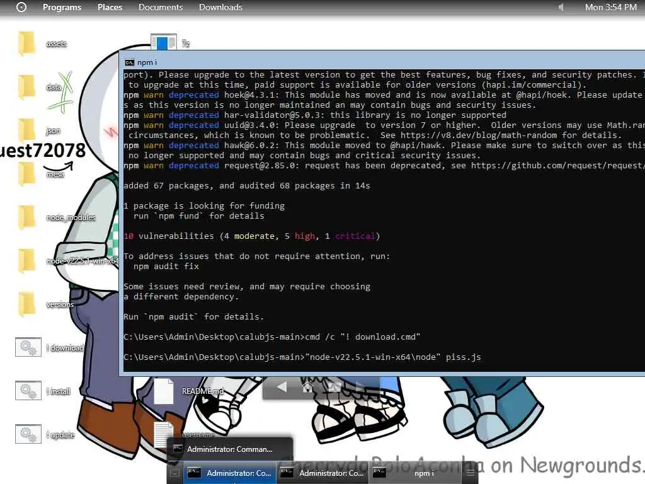Open the taskbar menu icon right of npm i
The width and height of the screenshot is (645, 484).
pos(471,473)
